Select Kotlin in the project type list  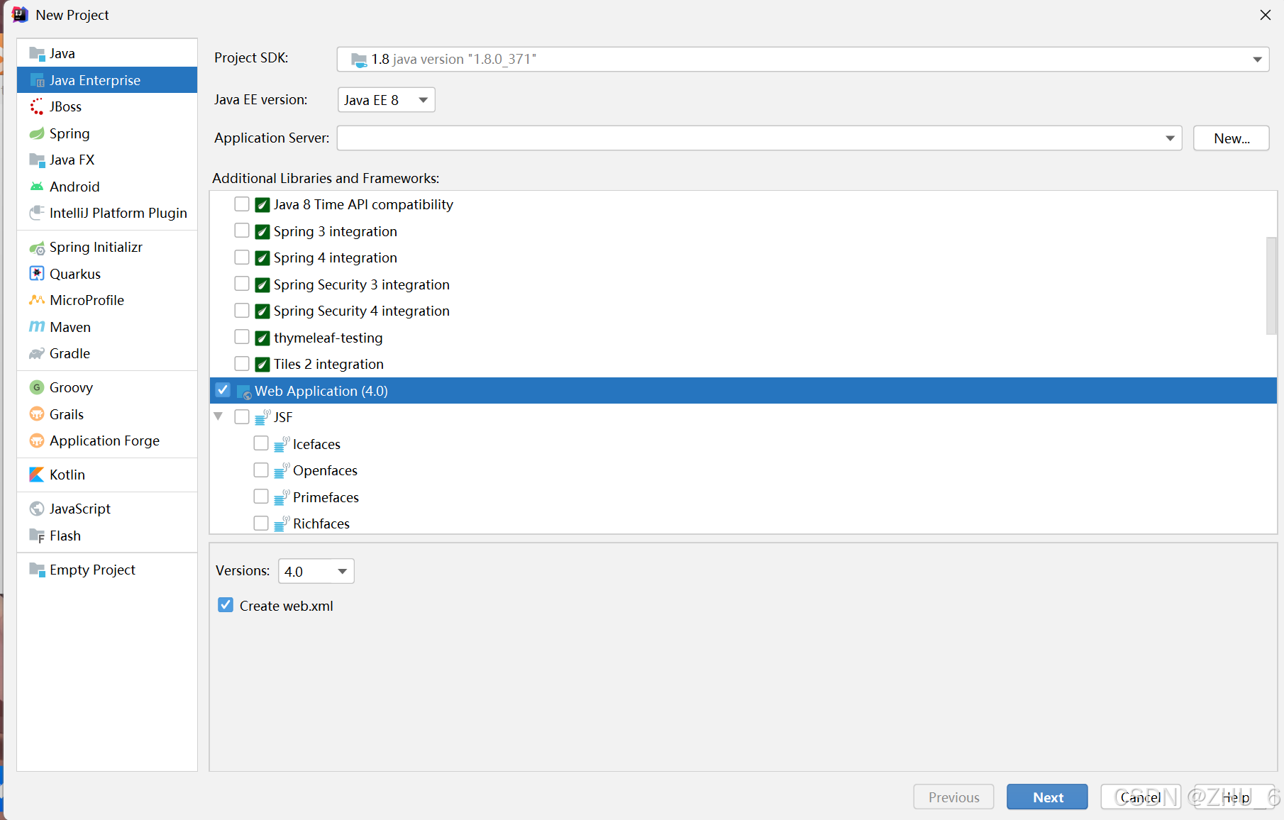pyautogui.click(x=107, y=475)
